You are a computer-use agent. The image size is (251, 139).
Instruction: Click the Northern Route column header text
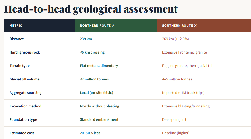tap(95, 26)
